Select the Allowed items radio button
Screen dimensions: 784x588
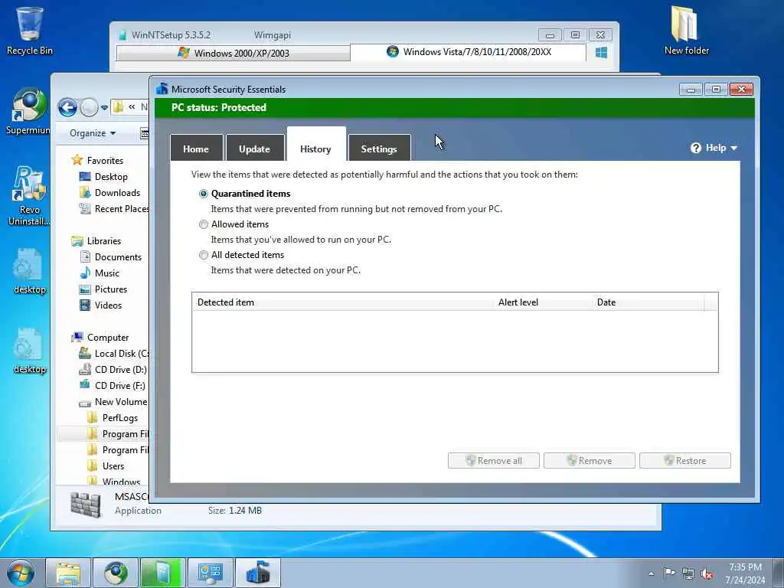204,224
